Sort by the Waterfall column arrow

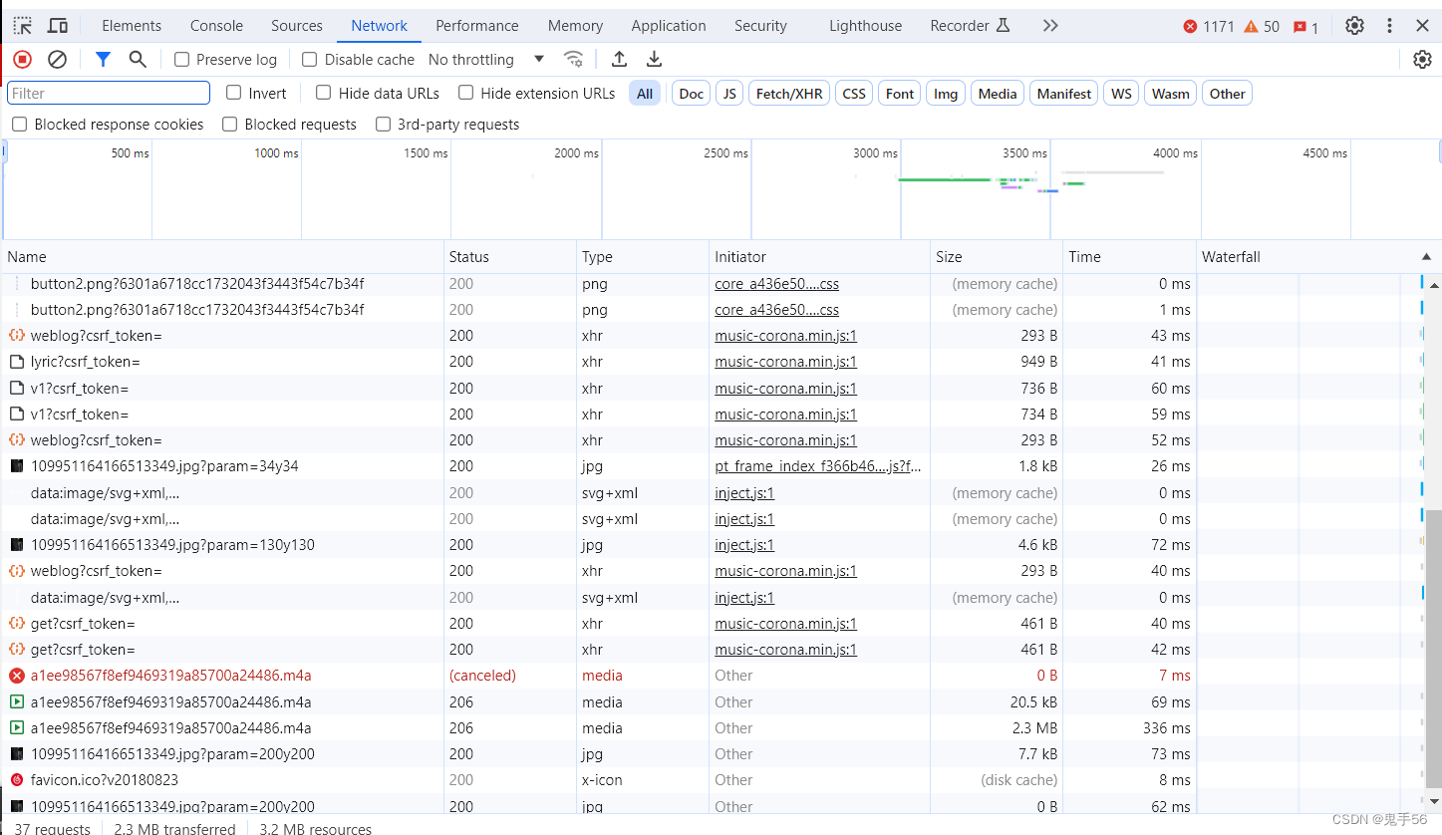pyautogui.click(x=1426, y=257)
